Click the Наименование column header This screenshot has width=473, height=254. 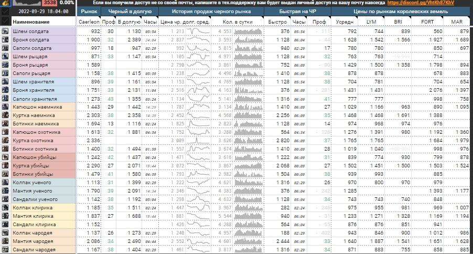pyautogui.click(x=44, y=22)
